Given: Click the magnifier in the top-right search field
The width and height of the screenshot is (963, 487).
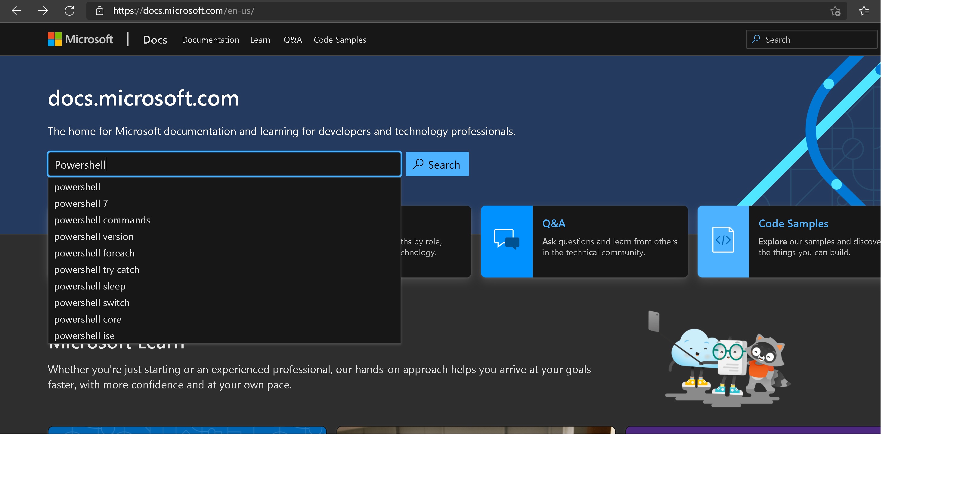Looking at the screenshot, I should pos(756,39).
